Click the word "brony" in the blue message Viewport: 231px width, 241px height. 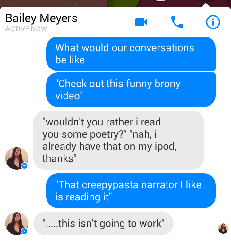tap(167, 84)
